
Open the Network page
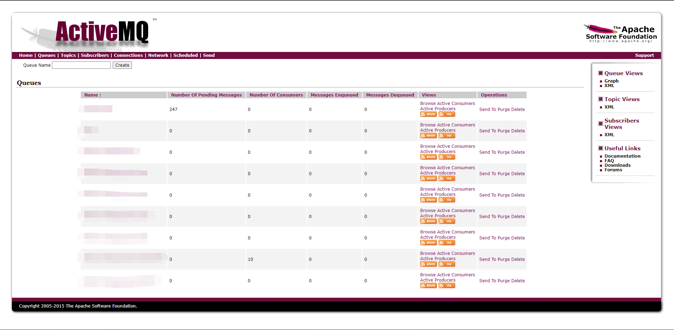(158, 55)
